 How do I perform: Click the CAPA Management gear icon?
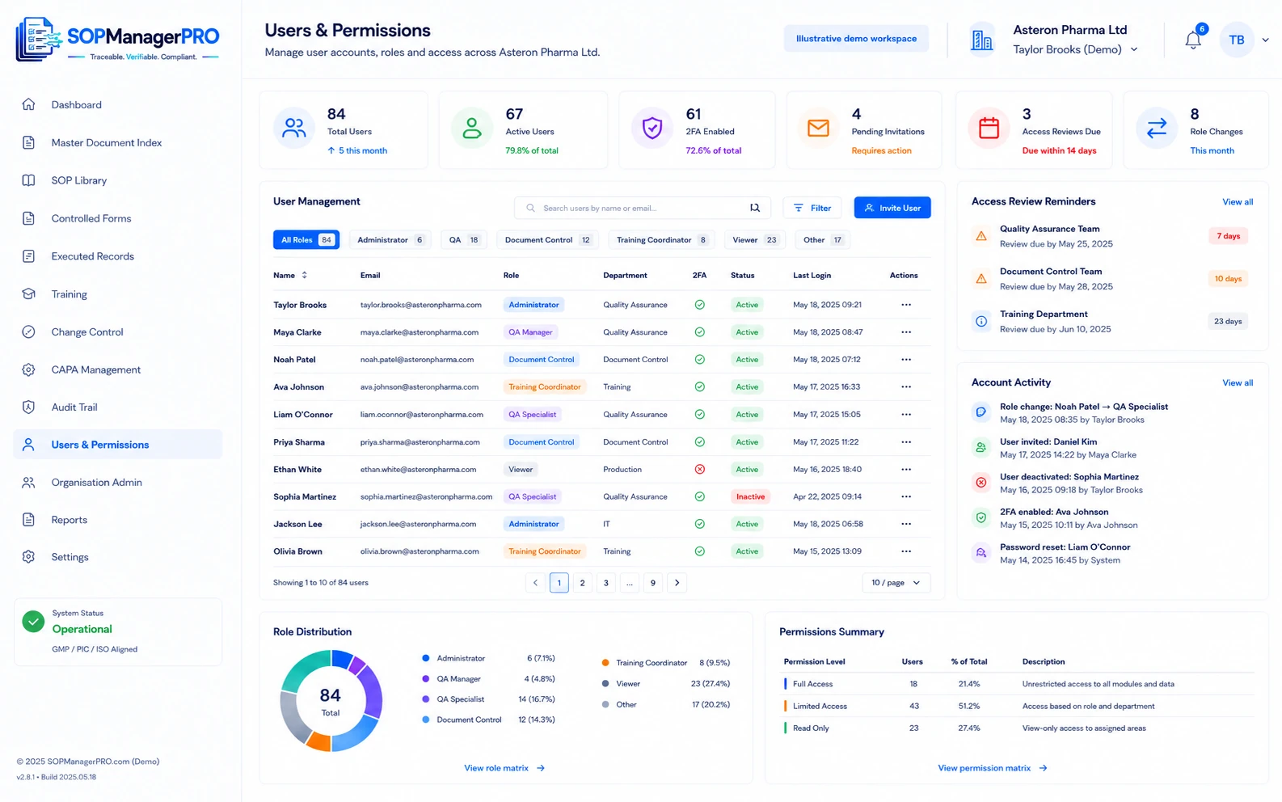tap(29, 369)
